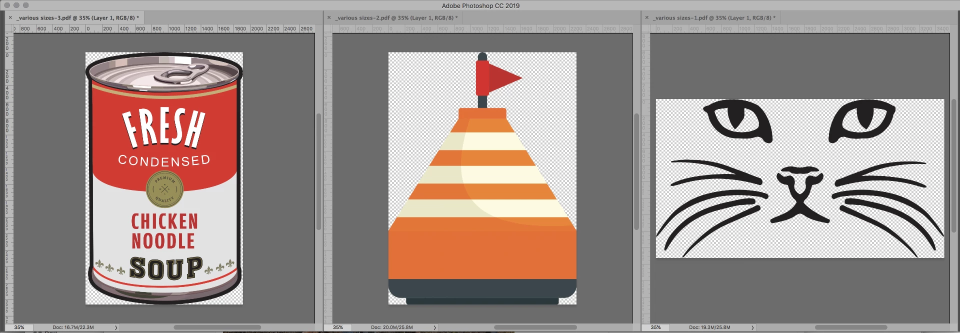This screenshot has height=333, width=960.
Task: Switch to the _various sizes-1.pdf document tab
Action: click(x=715, y=17)
